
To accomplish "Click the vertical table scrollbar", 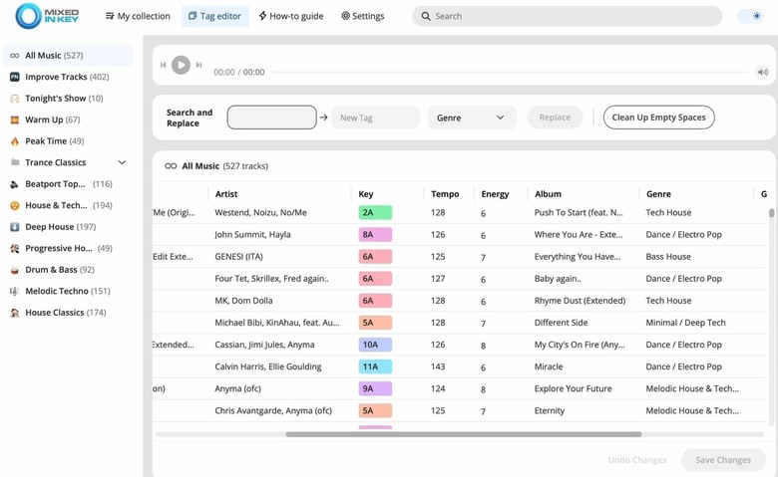I will (x=772, y=213).
